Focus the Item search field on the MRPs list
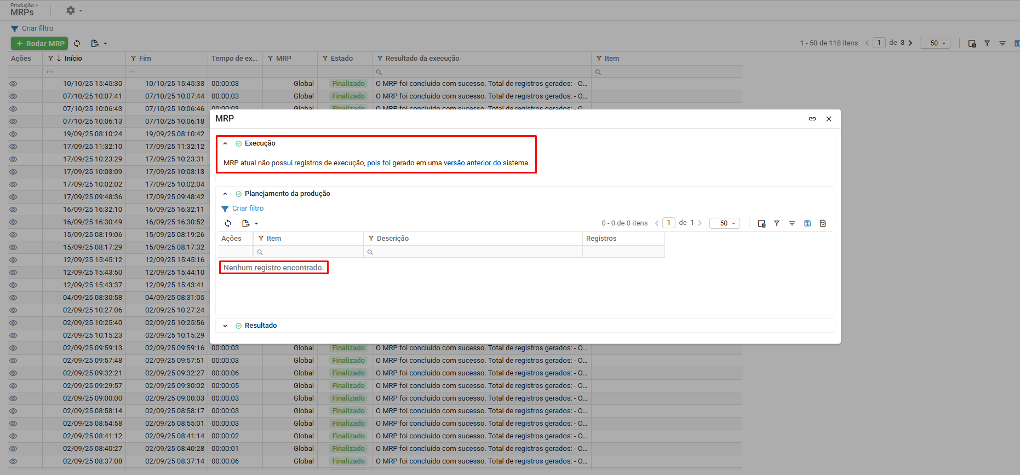Screen dimensions: 1020x475 (667, 72)
